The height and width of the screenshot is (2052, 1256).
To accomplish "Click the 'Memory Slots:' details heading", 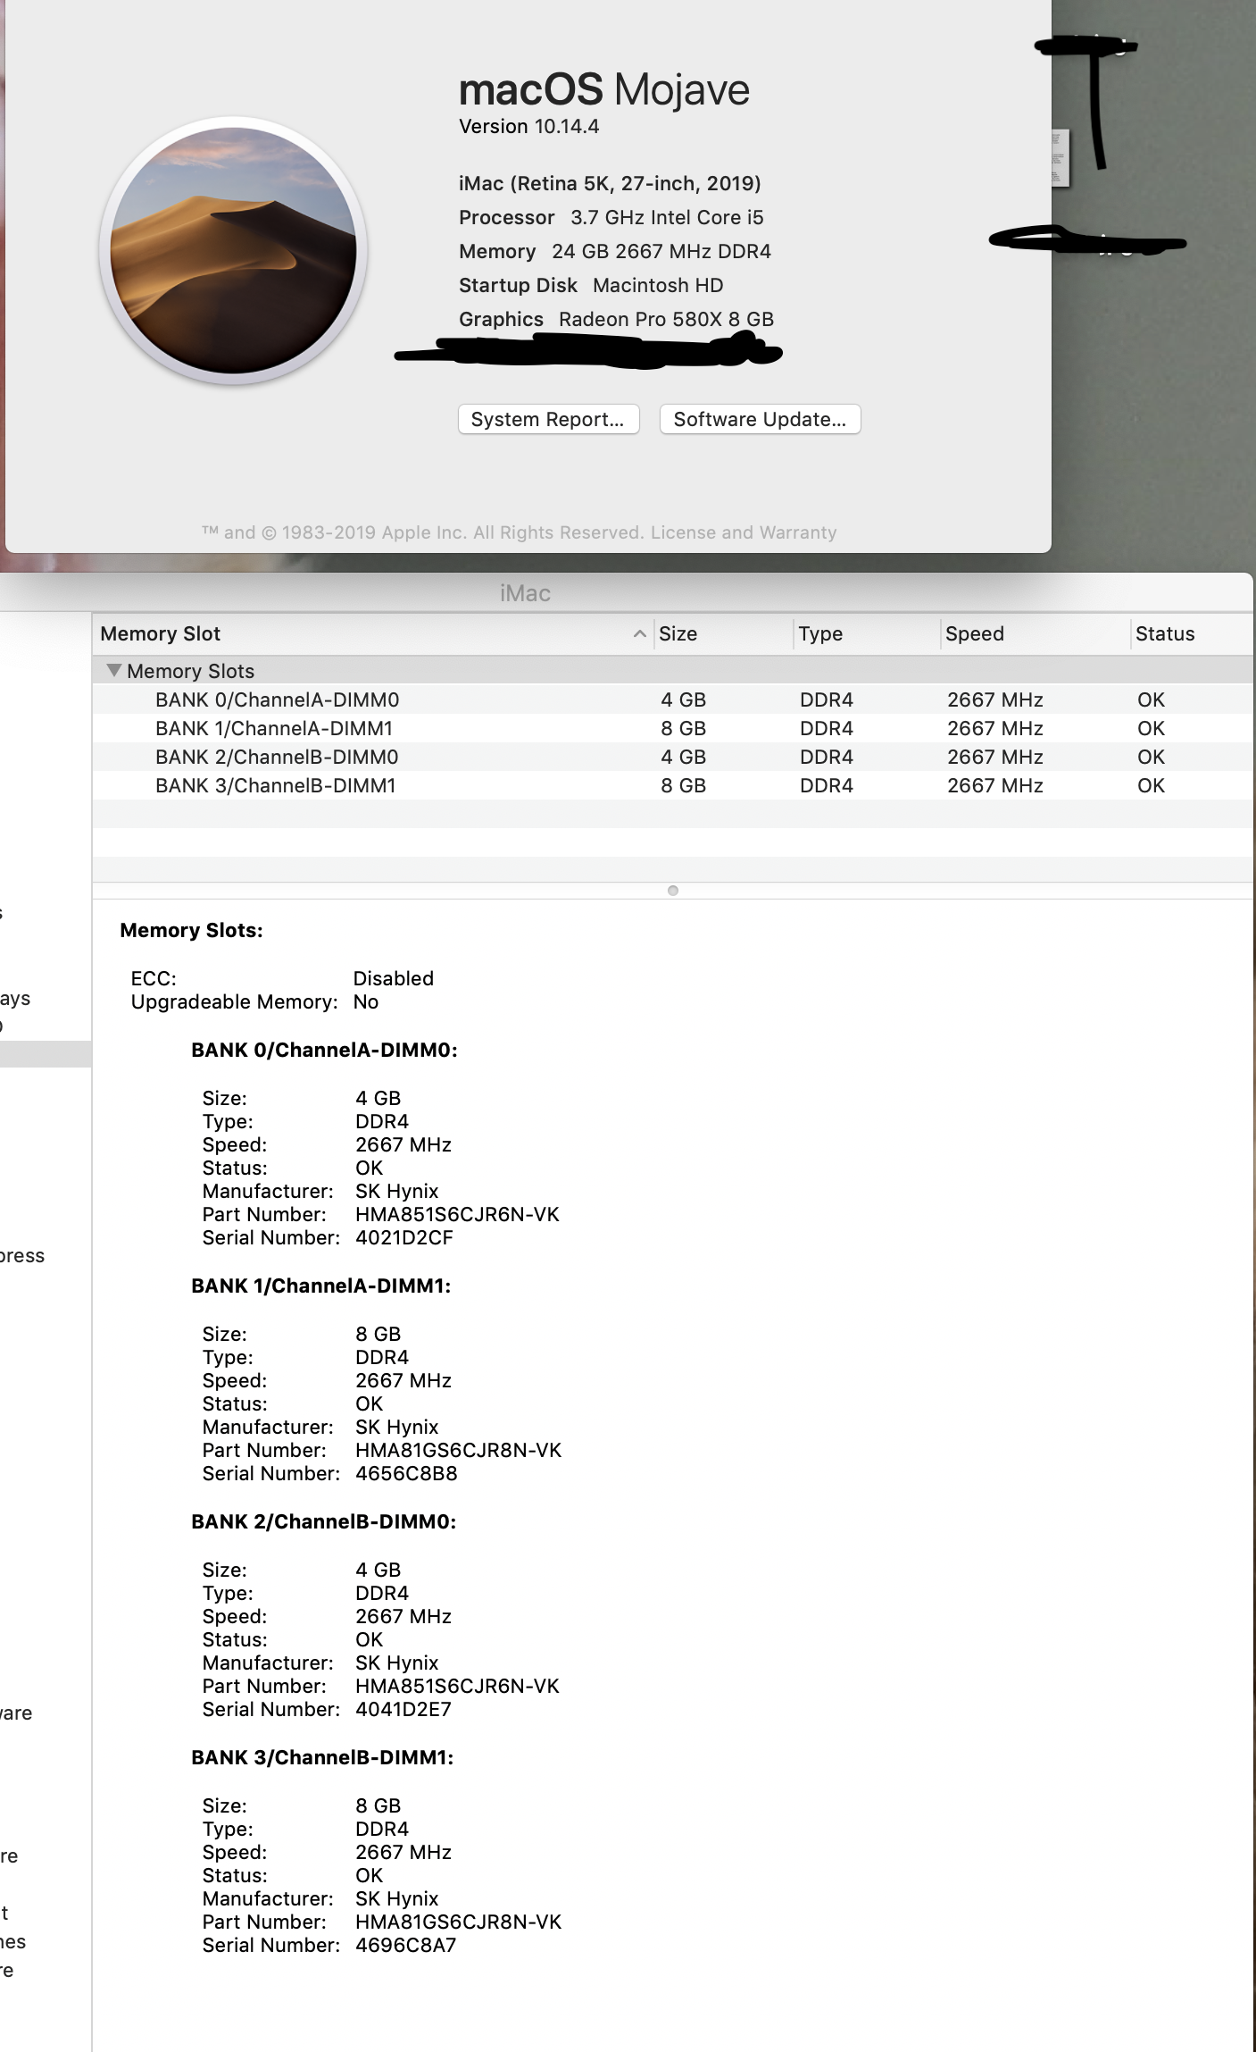I will point(191,930).
